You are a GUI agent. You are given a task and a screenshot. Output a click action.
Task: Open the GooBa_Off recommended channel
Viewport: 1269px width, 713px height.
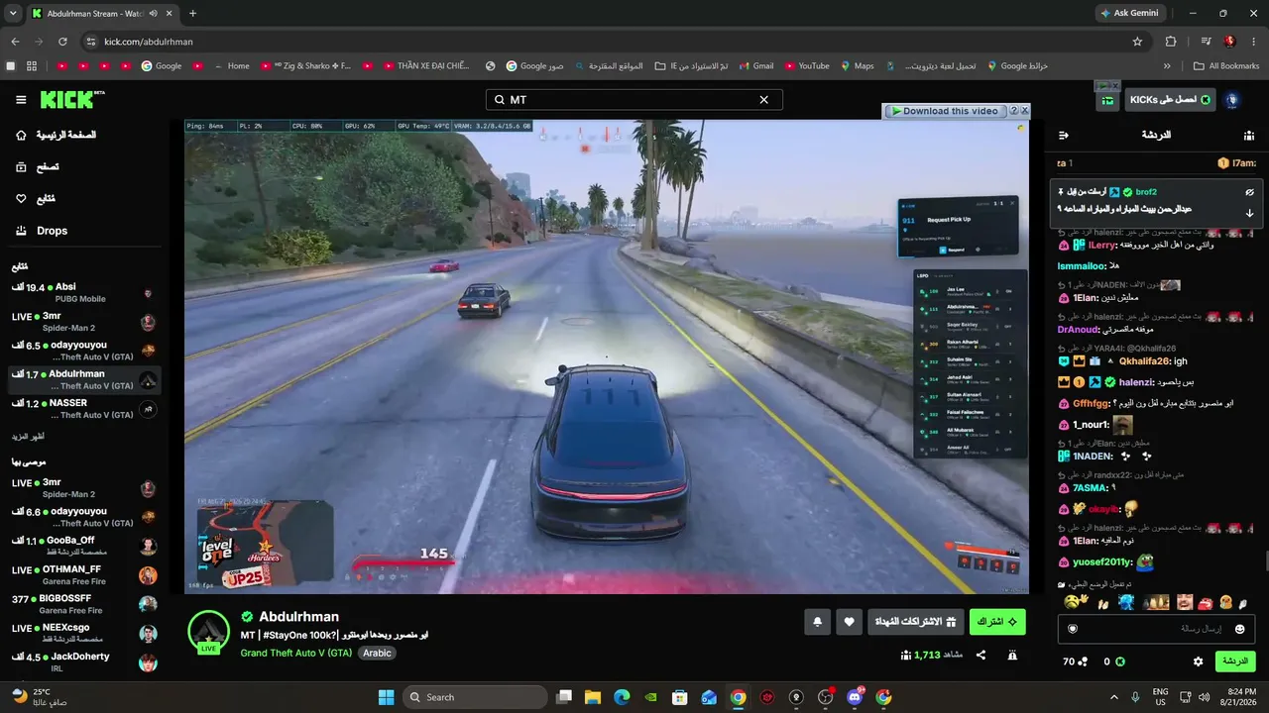pos(84,546)
